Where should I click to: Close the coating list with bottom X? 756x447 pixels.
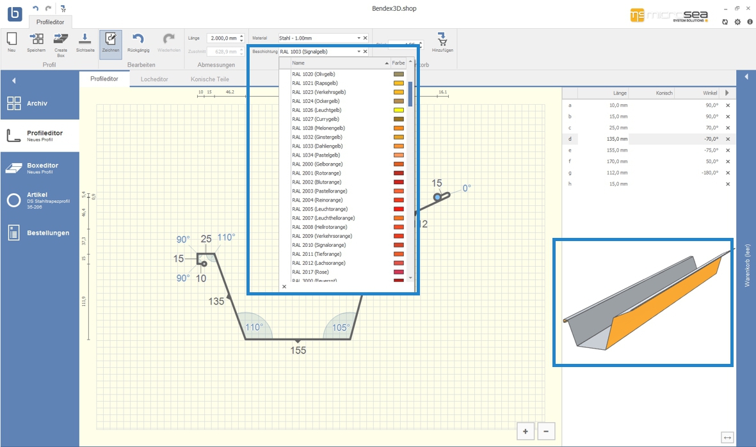(x=284, y=286)
